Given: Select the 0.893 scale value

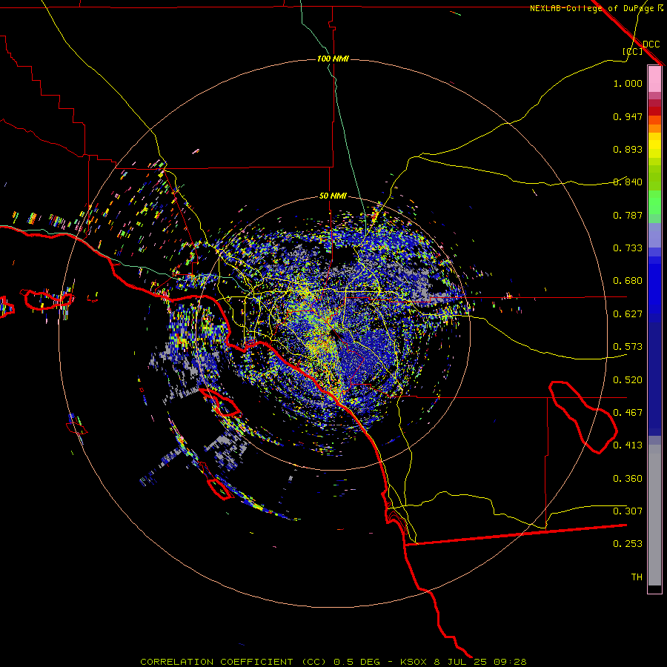Looking at the screenshot, I should (628, 149).
